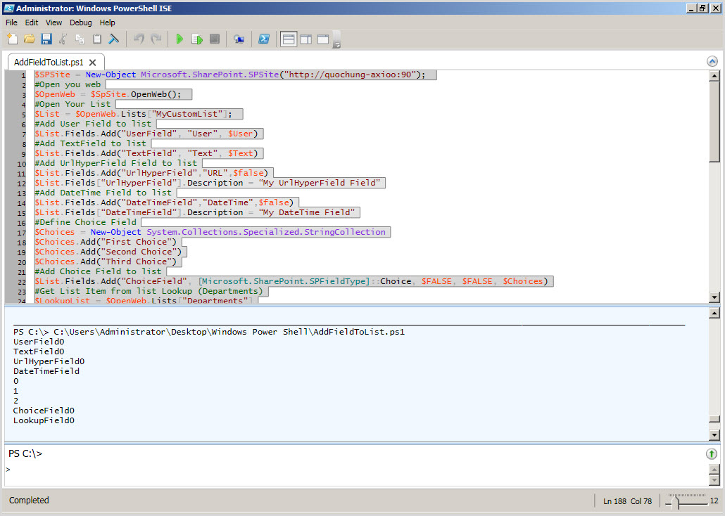Close the AddFieldToList.ps1 tab
Screen dimensions: 725x516
coord(92,62)
